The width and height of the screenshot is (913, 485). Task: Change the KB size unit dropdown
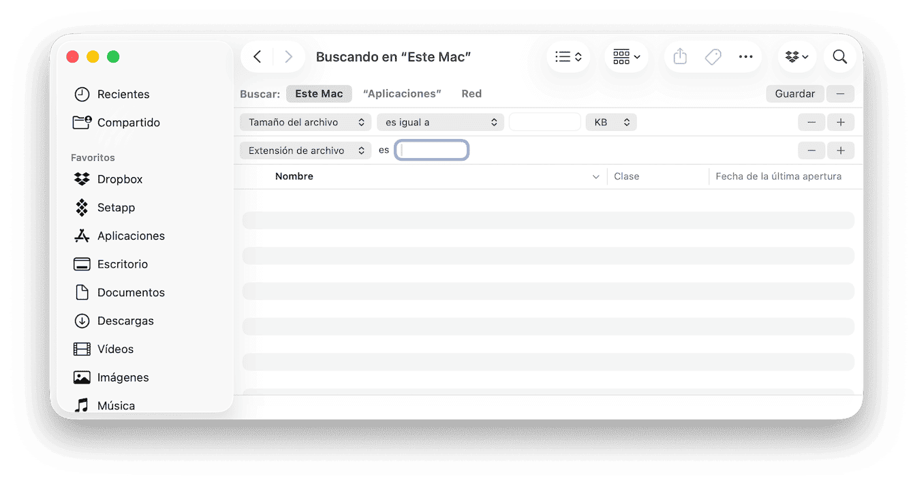point(611,123)
